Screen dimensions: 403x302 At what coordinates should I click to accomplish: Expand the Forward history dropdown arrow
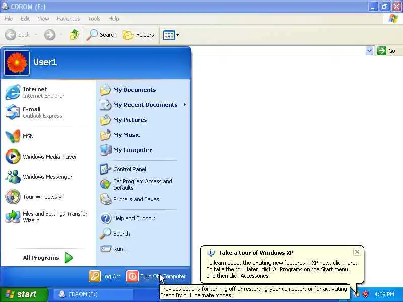pyautogui.click(x=61, y=35)
